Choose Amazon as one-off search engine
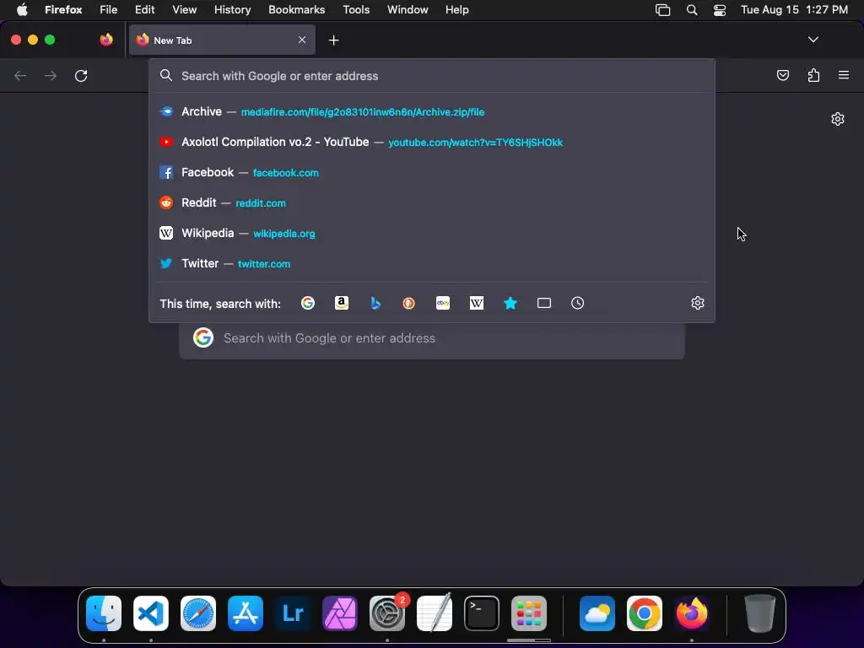Screen dimensions: 864x648 (x=342, y=303)
